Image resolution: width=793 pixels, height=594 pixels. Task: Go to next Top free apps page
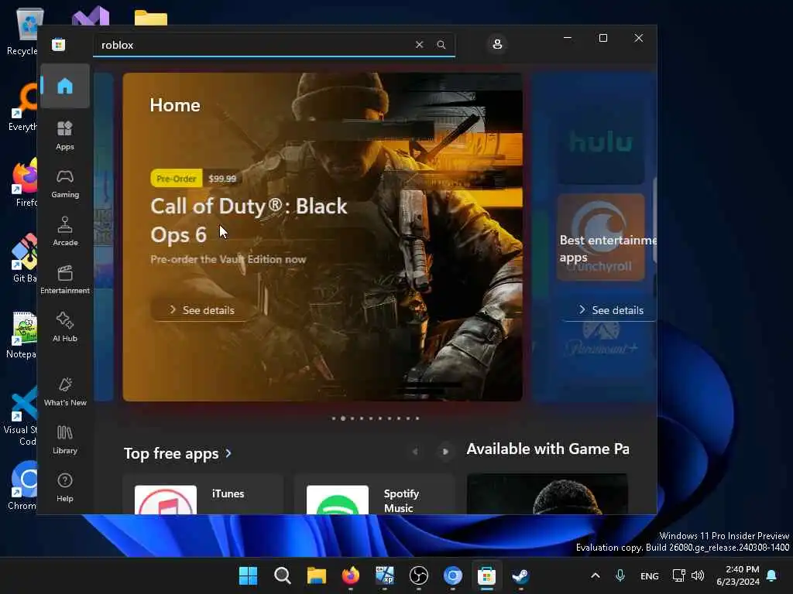[445, 451]
